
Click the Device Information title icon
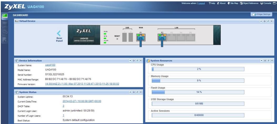point(17,61)
